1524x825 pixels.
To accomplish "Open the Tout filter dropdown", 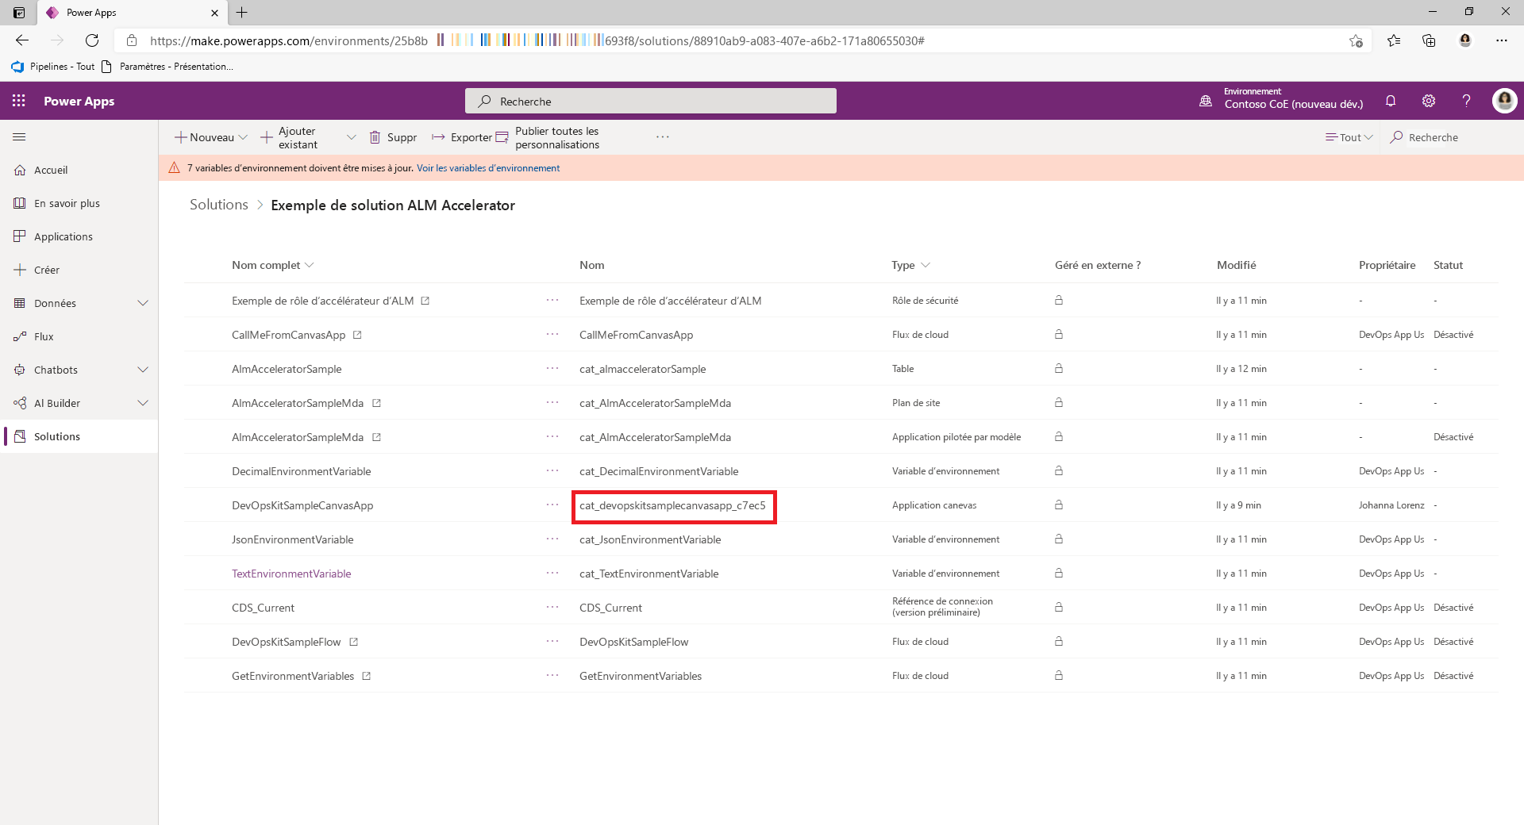I will (x=1349, y=137).
